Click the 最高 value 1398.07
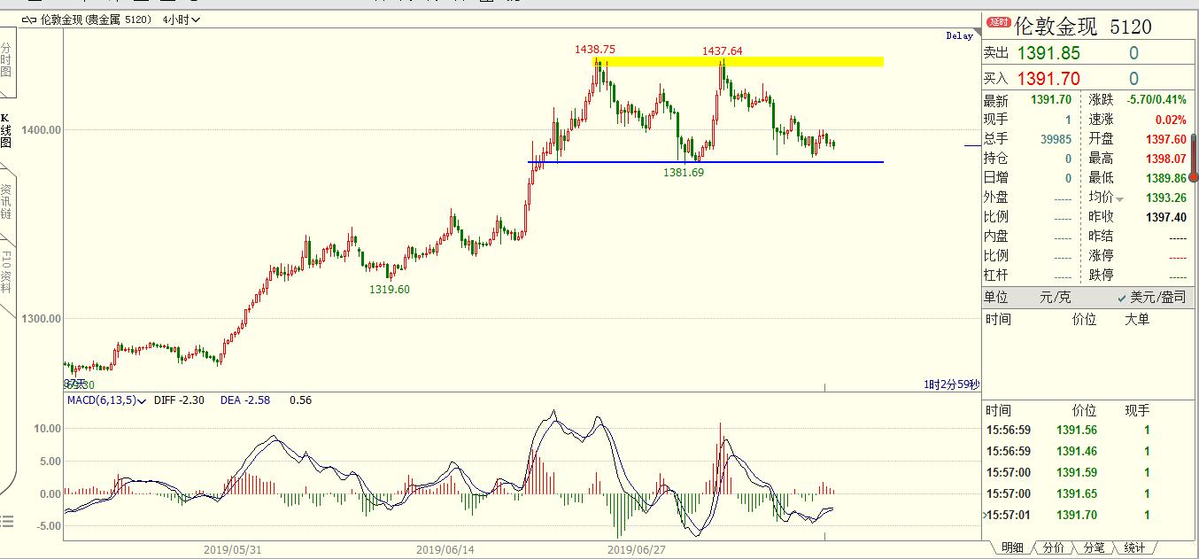This screenshot has width=1199, height=559. [x=1165, y=159]
